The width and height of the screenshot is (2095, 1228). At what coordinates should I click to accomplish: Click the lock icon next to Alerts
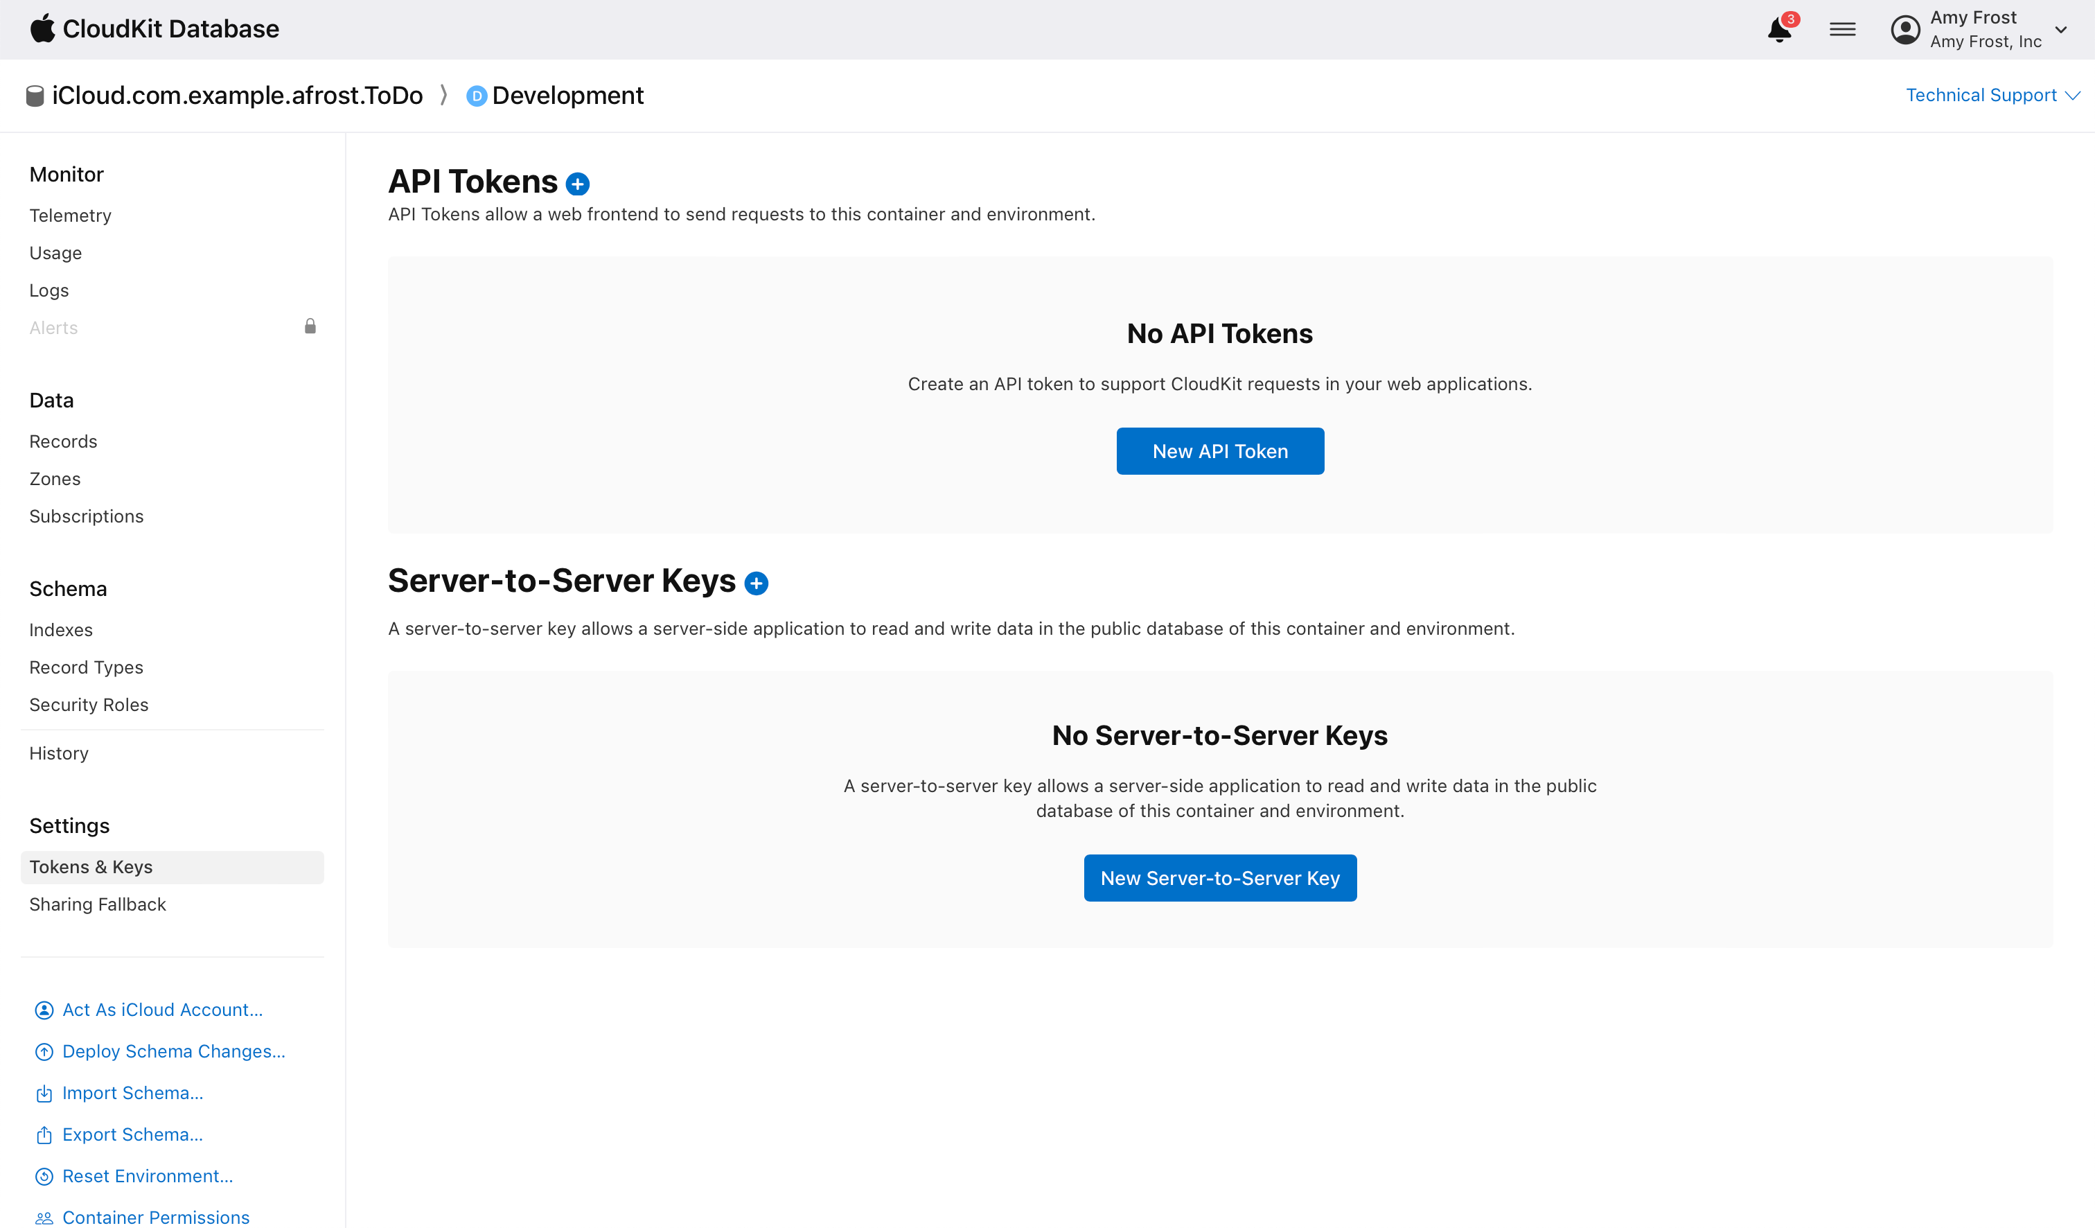(310, 326)
